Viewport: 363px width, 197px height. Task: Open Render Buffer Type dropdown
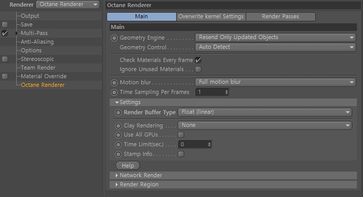[x=265, y=112]
